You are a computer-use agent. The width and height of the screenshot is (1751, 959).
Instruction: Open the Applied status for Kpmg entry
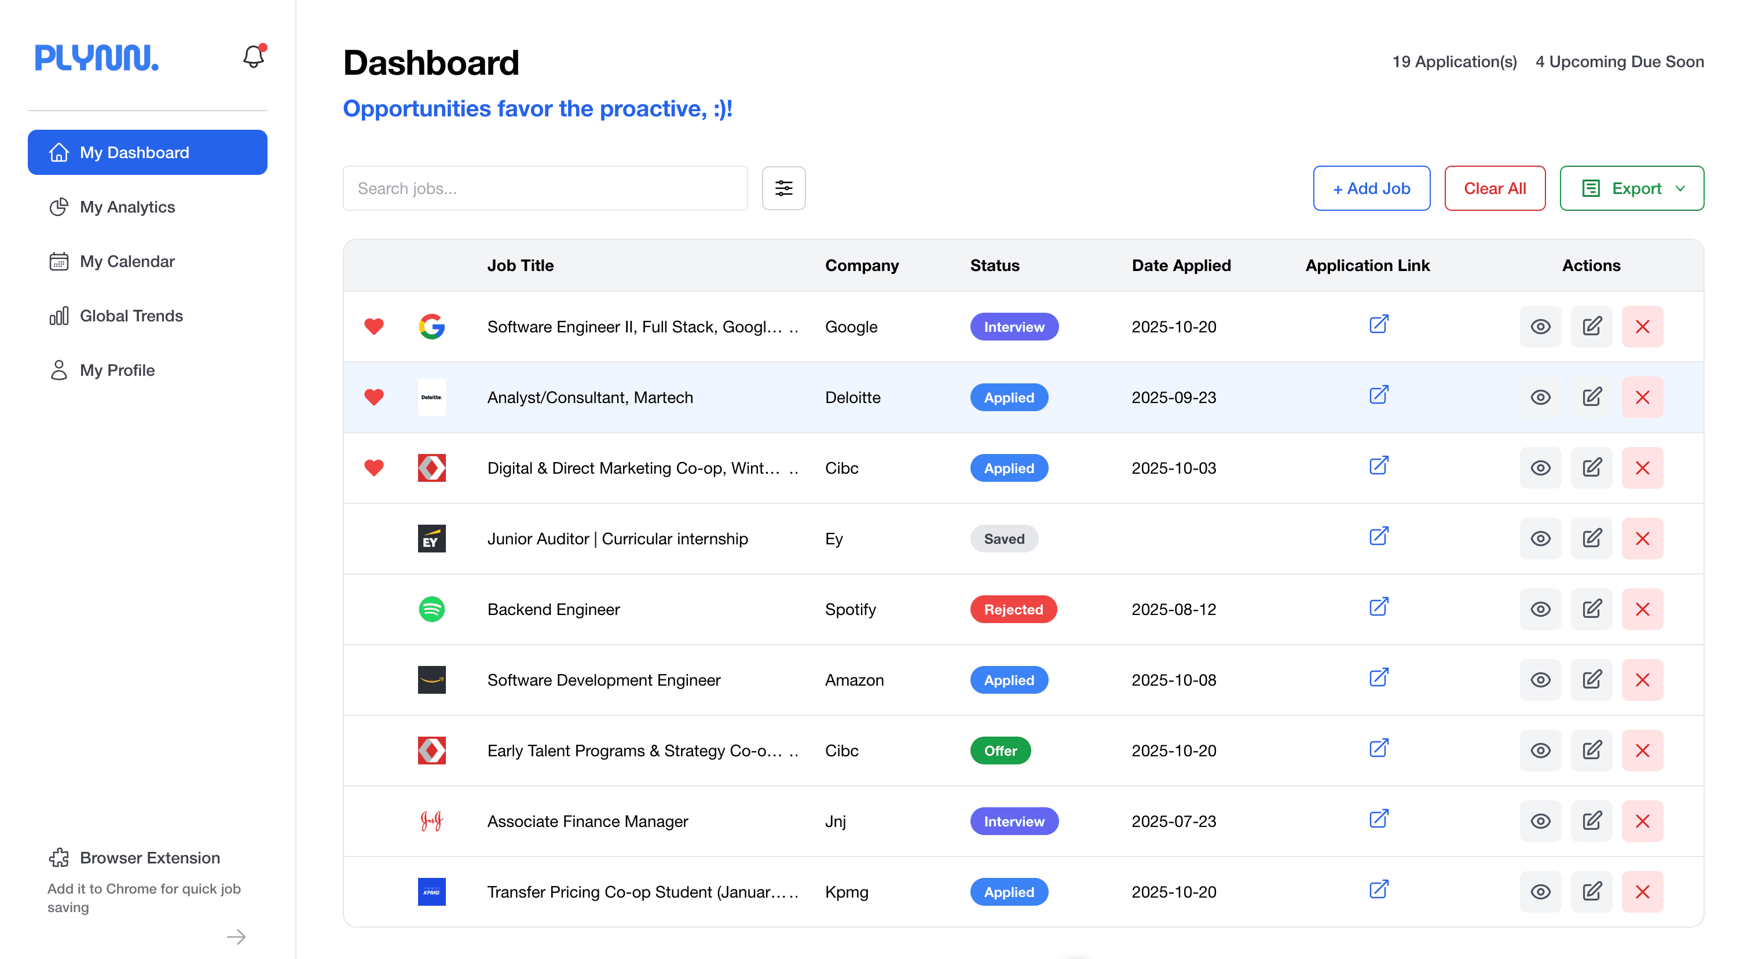pos(1009,892)
